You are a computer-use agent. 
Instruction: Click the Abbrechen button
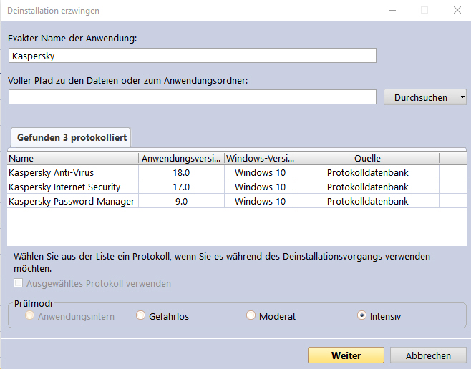click(x=428, y=355)
